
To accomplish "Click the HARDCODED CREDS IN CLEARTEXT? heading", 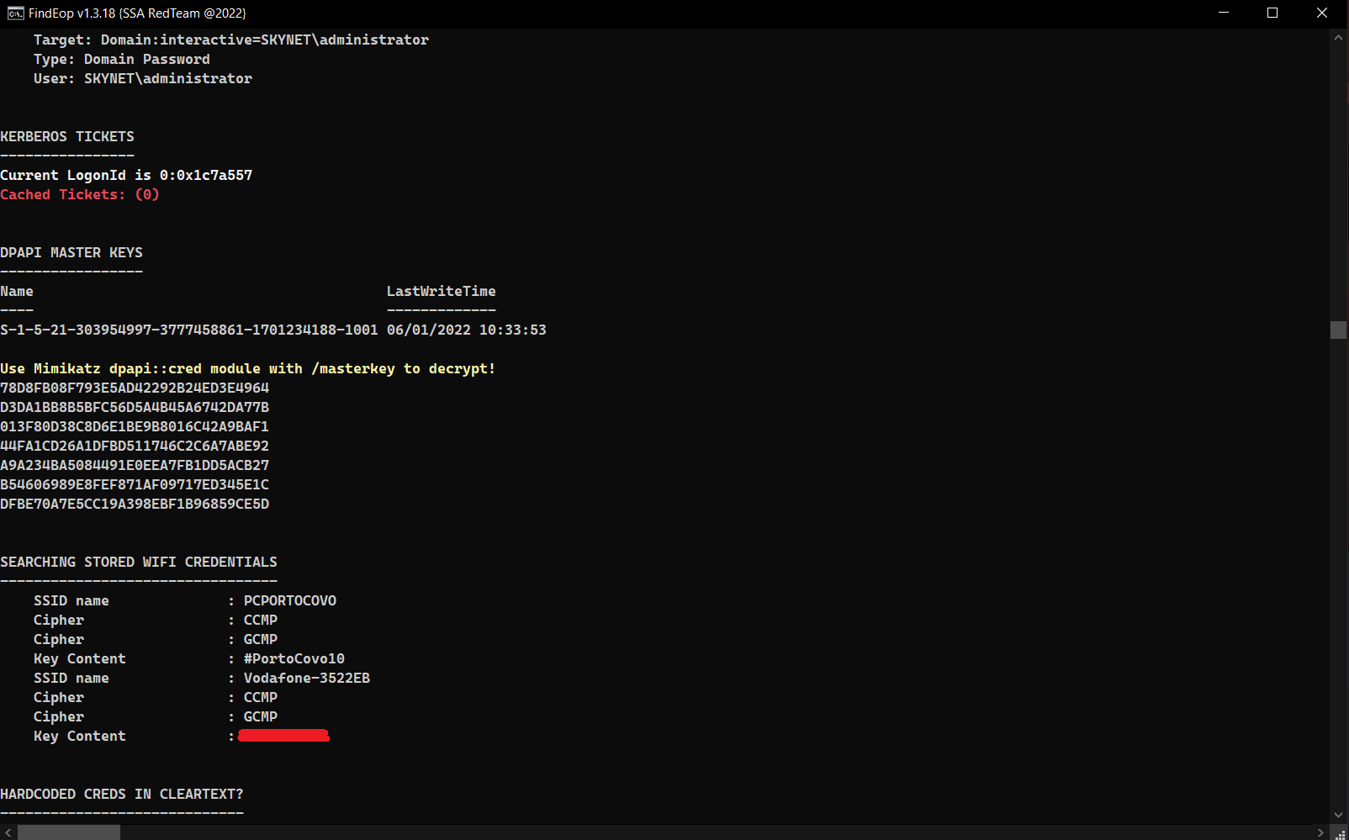I will click(122, 793).
